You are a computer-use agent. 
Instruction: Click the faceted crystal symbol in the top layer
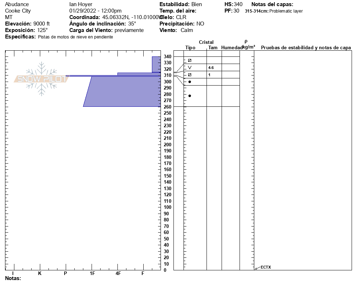coord(190,60)
